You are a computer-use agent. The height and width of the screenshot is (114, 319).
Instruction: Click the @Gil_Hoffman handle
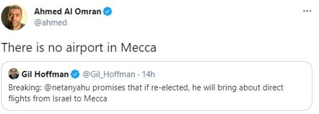(109, 74)
